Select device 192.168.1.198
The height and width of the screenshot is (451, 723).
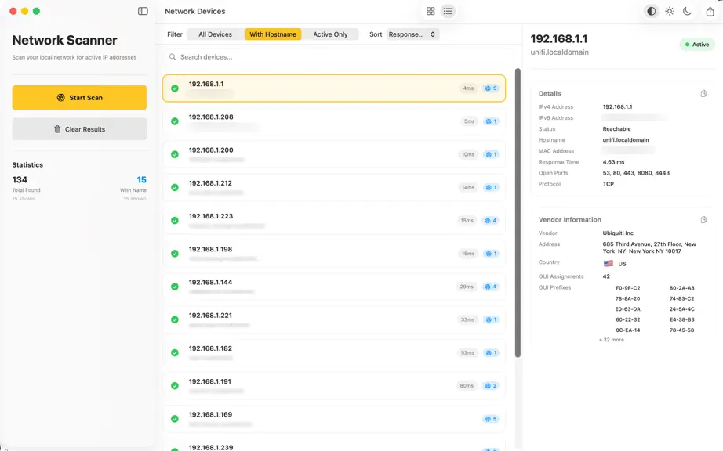point(334,254)
